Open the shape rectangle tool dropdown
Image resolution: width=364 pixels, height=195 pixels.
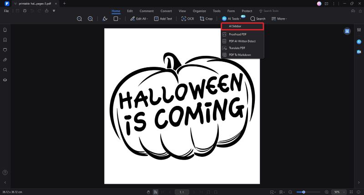point(117,19)
